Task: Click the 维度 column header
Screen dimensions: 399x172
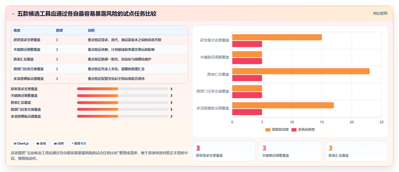Action: (17, 30)
